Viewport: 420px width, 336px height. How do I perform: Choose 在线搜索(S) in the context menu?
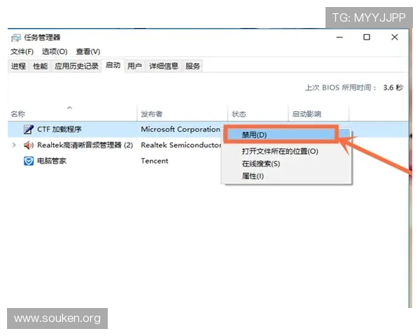pyautogui.click(x=261, y=164)
